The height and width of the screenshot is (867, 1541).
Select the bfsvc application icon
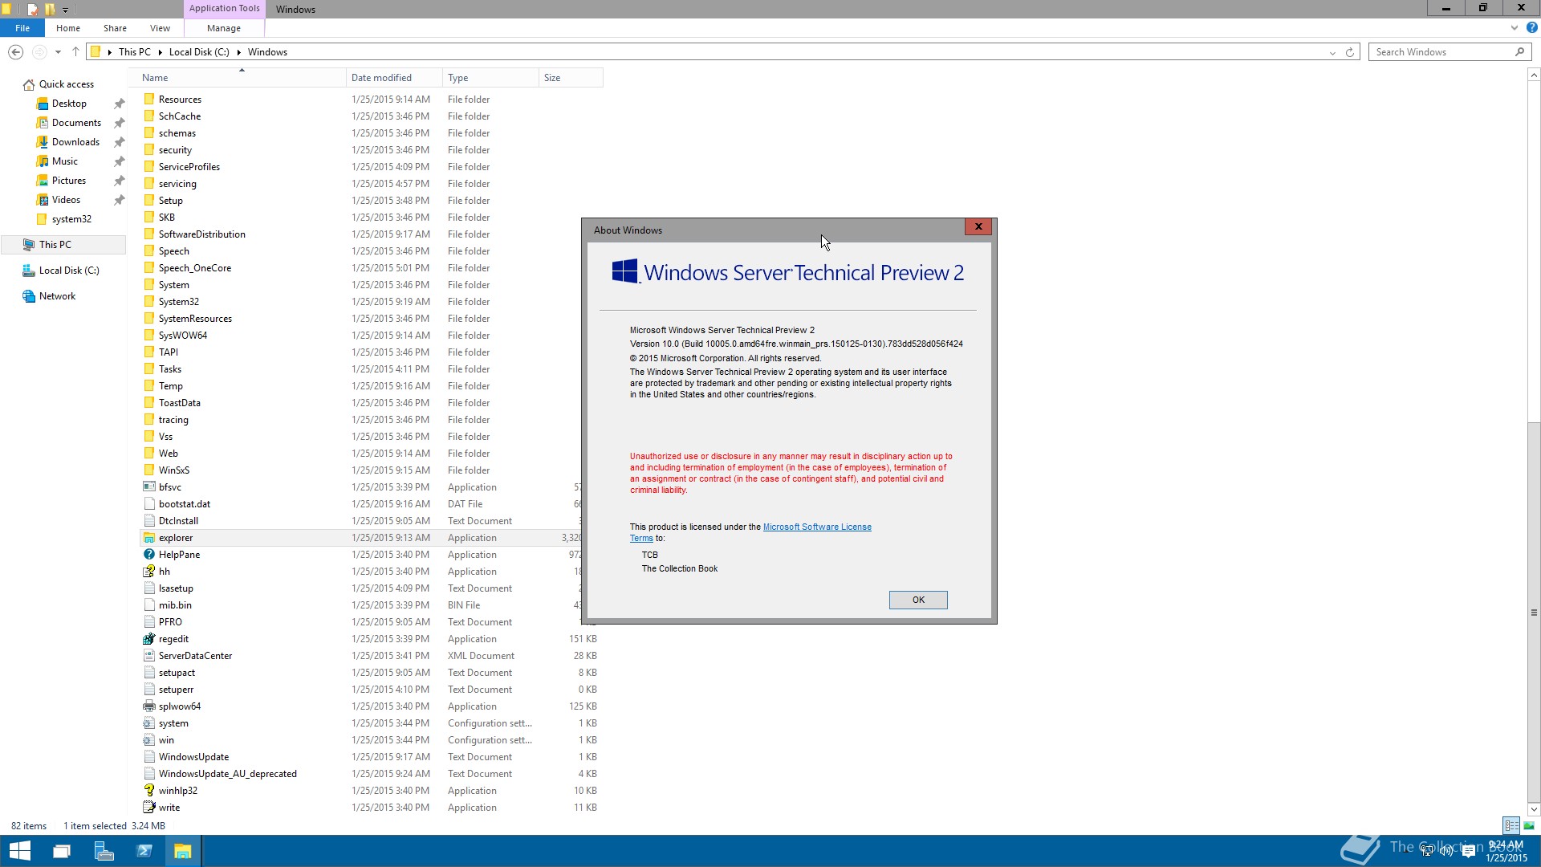coord(148,487)
